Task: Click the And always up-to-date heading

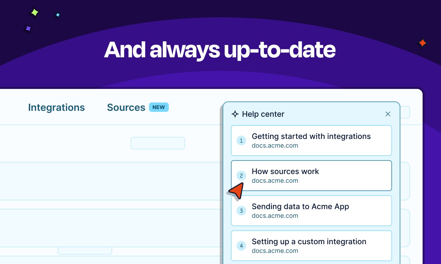Action: point(220,50)
